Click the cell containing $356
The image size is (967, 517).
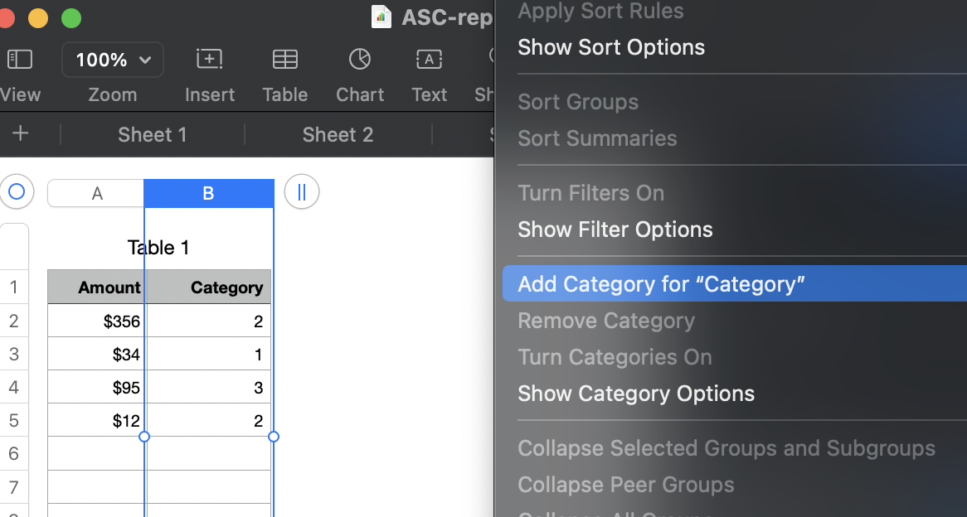pos(96,321)
